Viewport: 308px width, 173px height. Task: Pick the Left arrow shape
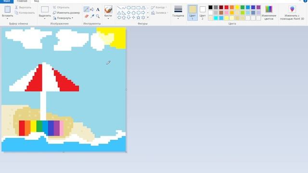[119, 17]
